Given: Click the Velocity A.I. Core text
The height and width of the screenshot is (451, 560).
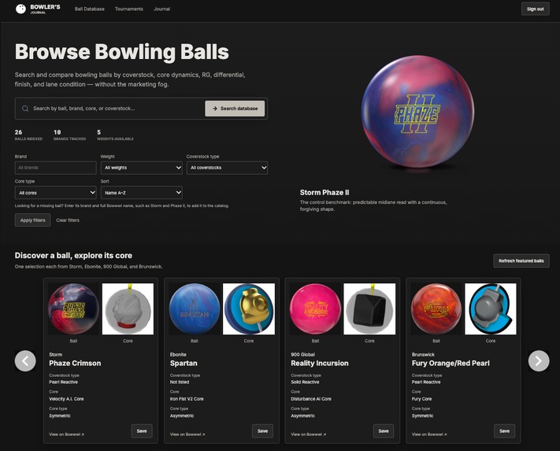Looking at the screenshot, I should coord(66,399).
